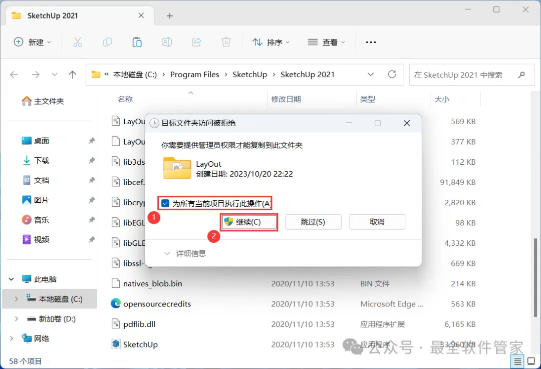
Task: Click the Up directory arrow
Action: (x=73, y=75)
